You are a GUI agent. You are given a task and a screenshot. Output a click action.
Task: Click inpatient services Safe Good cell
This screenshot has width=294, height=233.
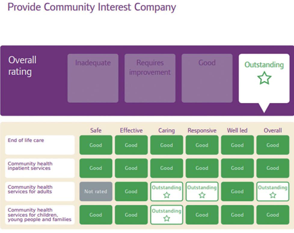tap(96, 168)
